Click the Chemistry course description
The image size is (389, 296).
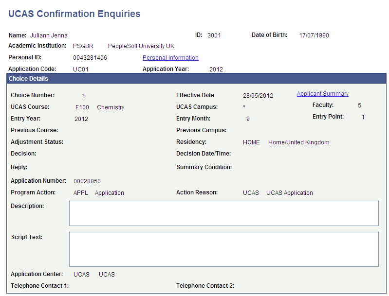tap(111, 107)
